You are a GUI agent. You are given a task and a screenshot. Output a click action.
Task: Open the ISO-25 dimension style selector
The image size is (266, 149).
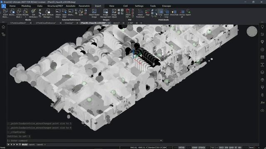pos(159,147)
